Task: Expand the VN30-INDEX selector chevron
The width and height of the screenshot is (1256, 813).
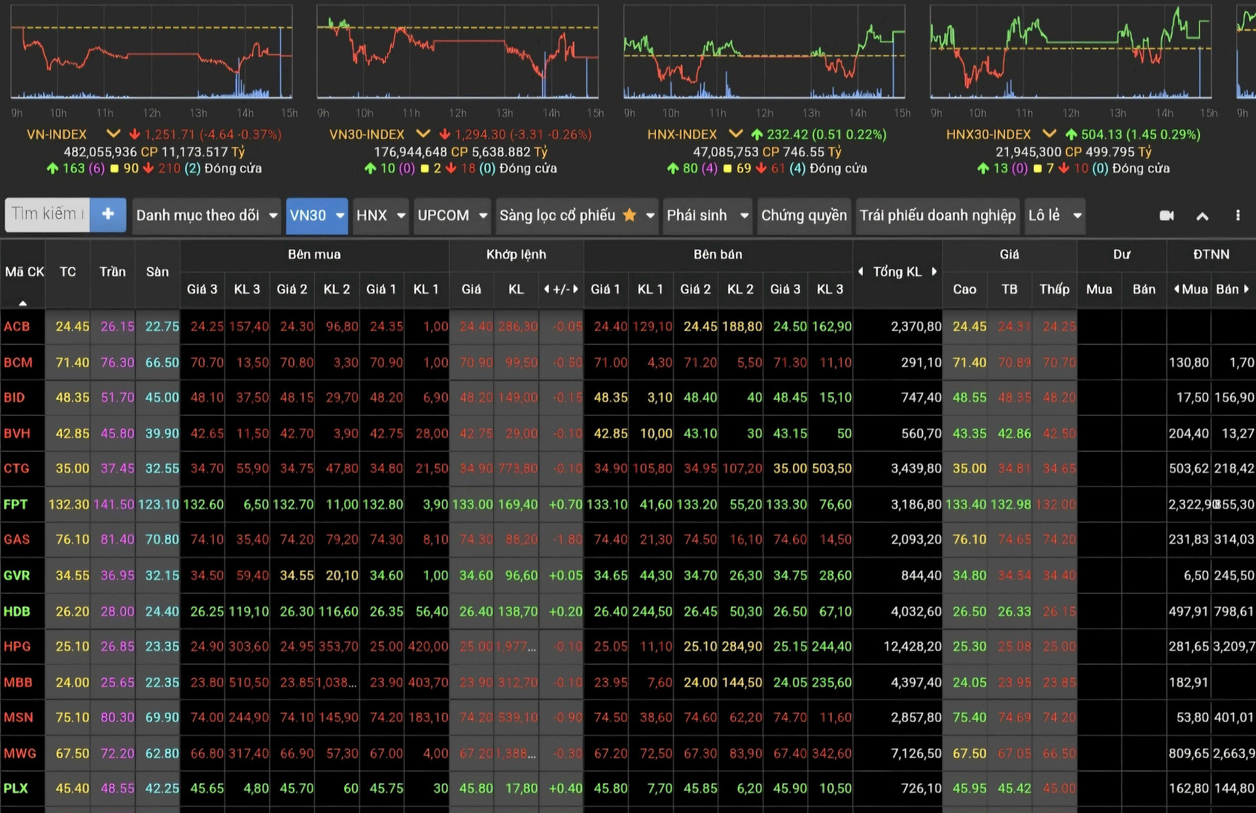Action: click(x=423, y=134)
